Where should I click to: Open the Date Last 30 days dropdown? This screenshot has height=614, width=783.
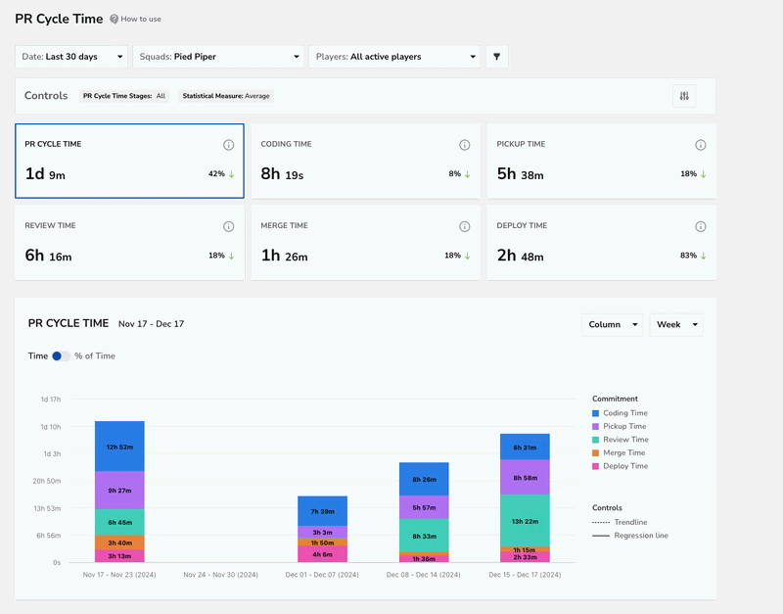71,57
